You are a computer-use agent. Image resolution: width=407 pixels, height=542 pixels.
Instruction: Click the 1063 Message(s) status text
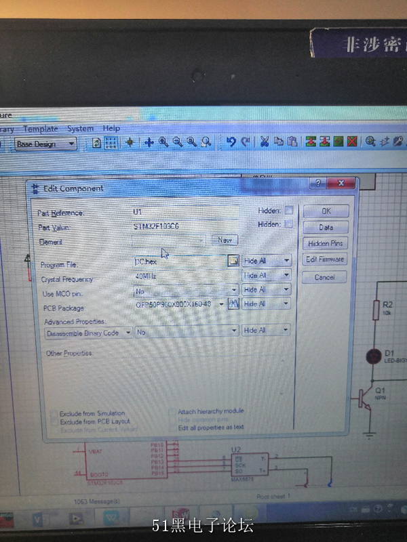[x=96, y=501]
